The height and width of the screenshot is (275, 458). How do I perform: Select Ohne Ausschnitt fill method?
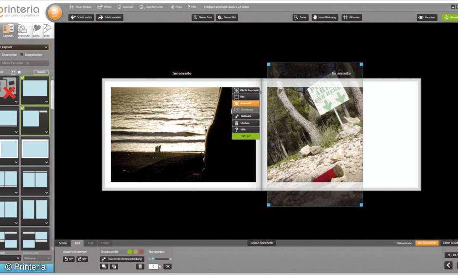click(x=449, y=243)
